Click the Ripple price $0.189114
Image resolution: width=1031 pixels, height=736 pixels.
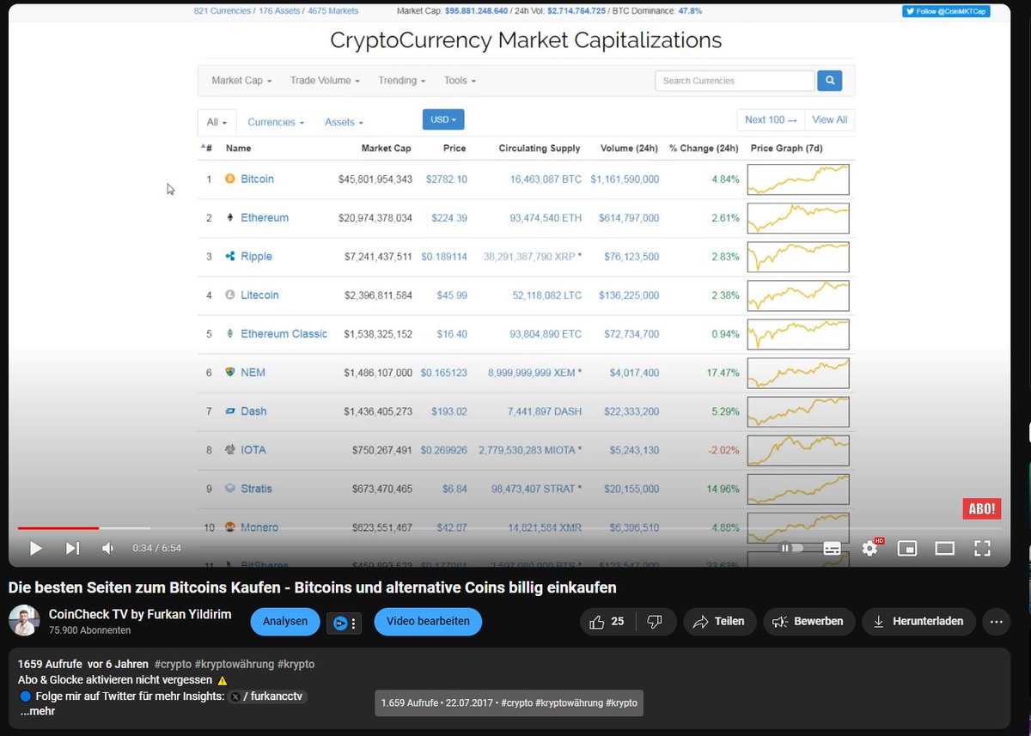coord(443,256)
